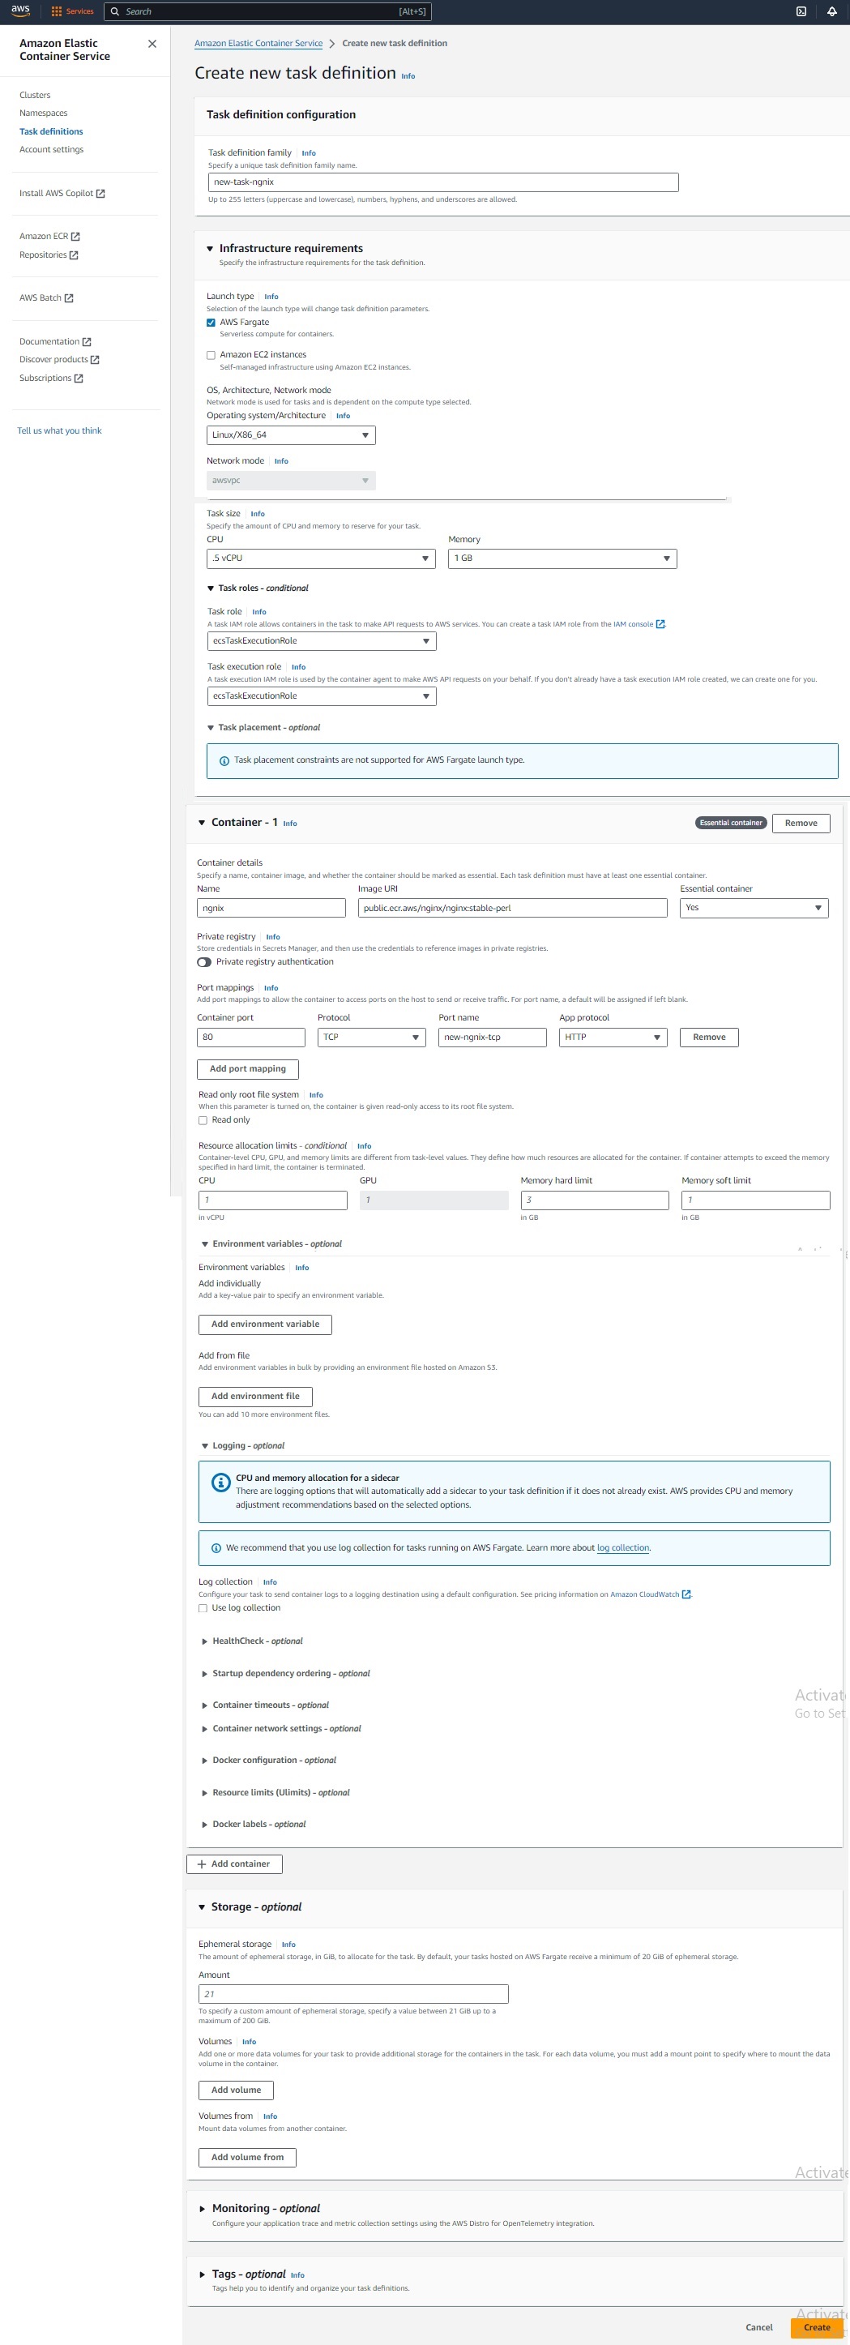Open the Services grid menu
Image resolution: width=850 pixels, height=2345 pixels.
pos(57,12)
